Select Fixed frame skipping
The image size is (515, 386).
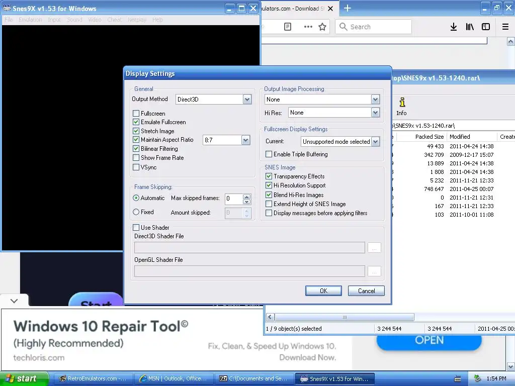pos(136,212)
